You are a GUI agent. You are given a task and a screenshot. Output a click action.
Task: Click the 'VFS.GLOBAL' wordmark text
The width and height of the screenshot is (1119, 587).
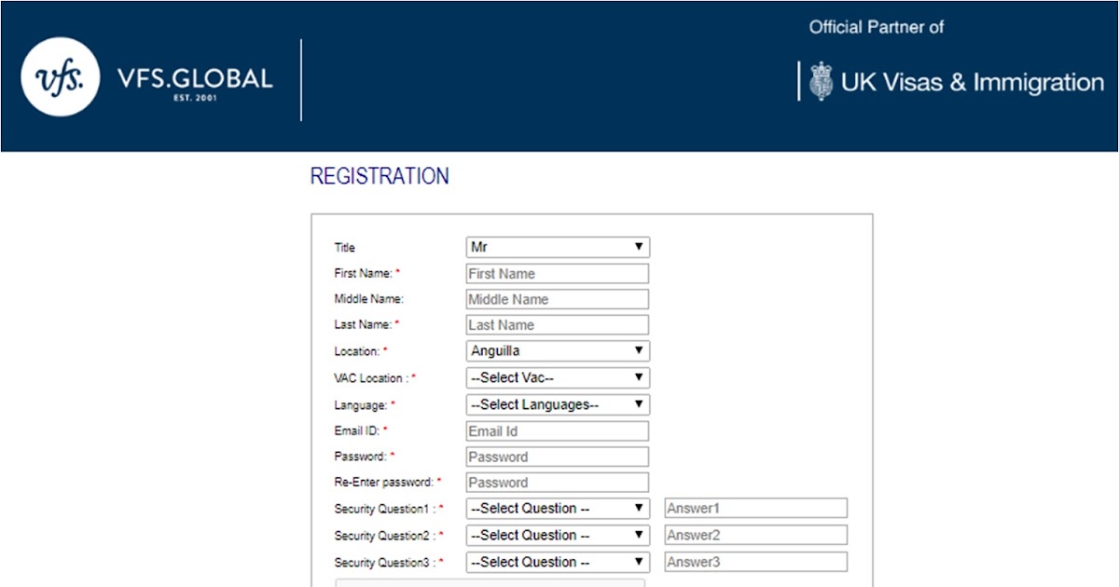[195, 77]
